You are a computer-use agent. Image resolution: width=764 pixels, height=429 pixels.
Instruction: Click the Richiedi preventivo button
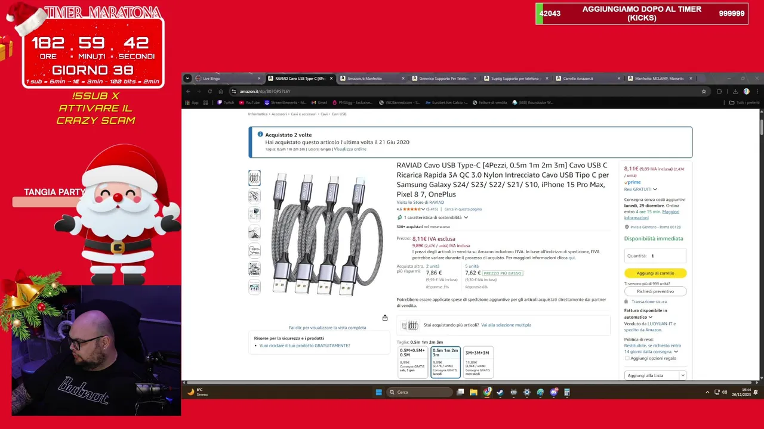click(655, 291)
